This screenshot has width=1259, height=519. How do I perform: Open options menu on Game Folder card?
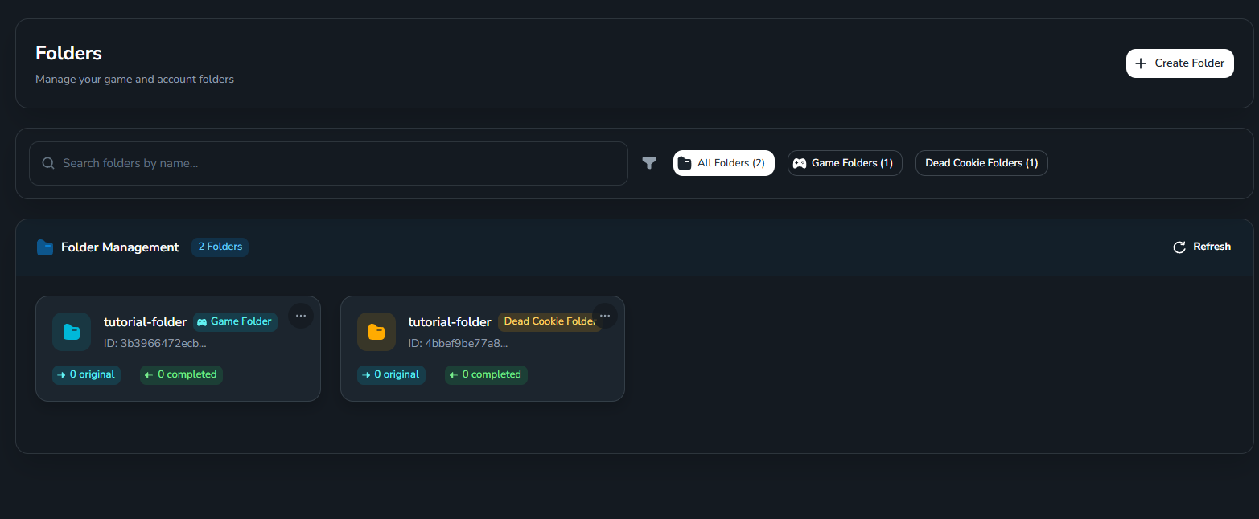point(301,316)
